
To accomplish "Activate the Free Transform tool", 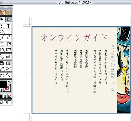I will (x=9, y=50).
